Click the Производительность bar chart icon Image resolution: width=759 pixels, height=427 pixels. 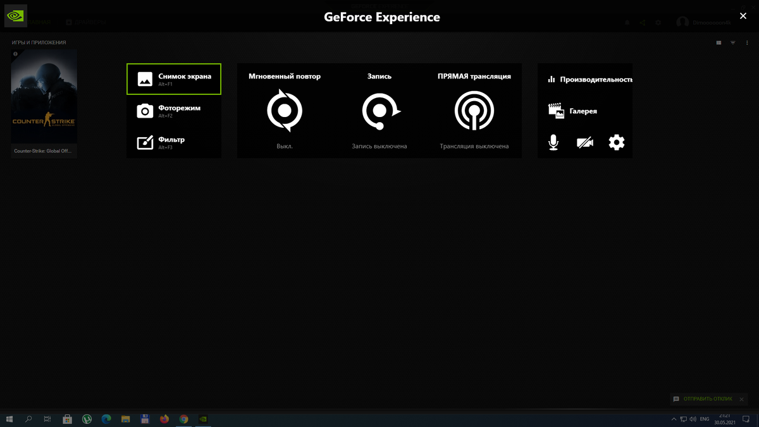pos(552,80)
